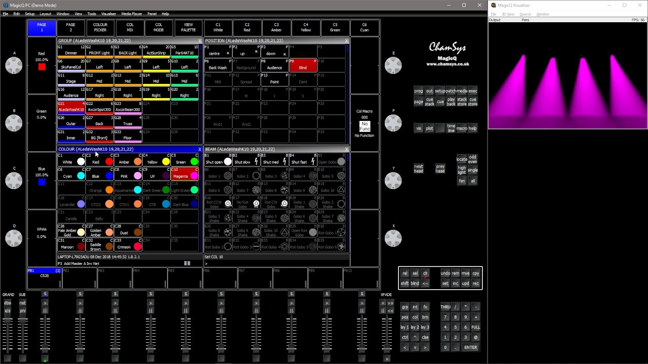648x364 pixels.
Task: Open the COLOUR PICKER view
Action: [100, 27]
